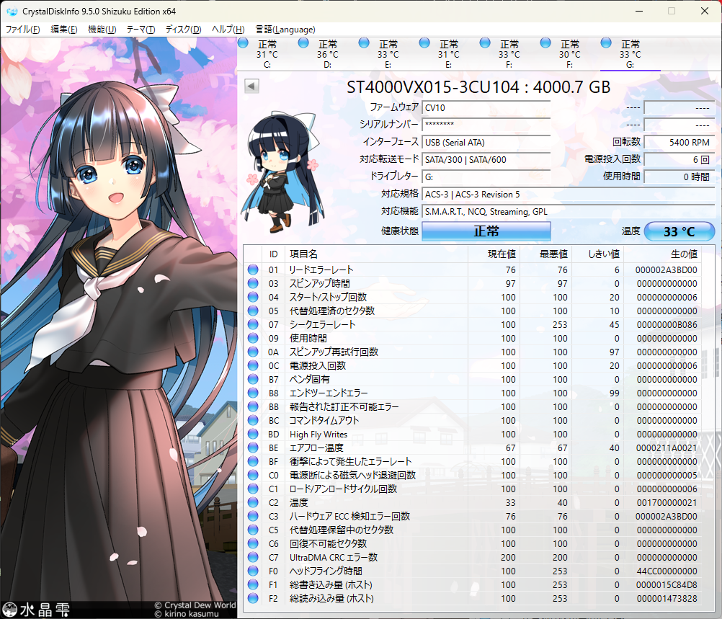Click the S.M.A.R.T., NCQ, Streaming, GPL features field
Image resolution: width=722 pixels, height=619 pixels.
pyautogui.click(x=569, y=212)
